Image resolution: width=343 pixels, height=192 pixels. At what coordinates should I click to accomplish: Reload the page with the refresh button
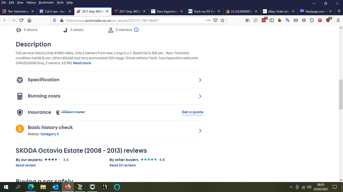[21, 20]
